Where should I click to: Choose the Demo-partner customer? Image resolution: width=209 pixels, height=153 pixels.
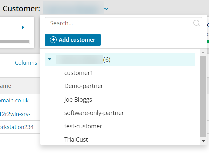(84, 86)
